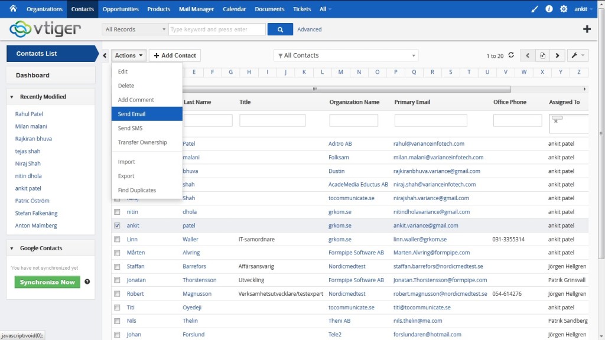
Task: Open the Actions dropdown
Action: pos(129,55)
